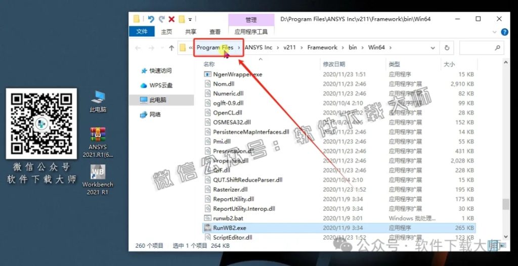518x266 pixels.
Task: Switch to the 主页 ribbon tab
Action: point(166,32)
